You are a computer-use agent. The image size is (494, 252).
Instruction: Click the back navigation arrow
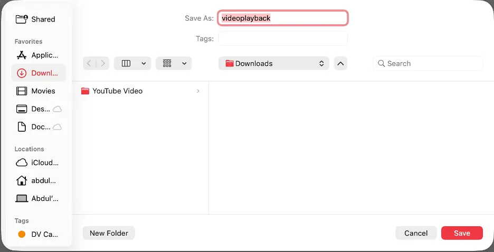tap(89, 64)
